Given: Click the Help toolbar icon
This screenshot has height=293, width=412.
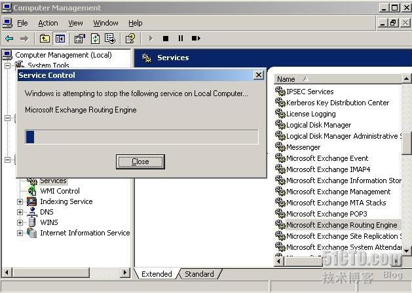Looking at the screenshot, I should 130,39.
